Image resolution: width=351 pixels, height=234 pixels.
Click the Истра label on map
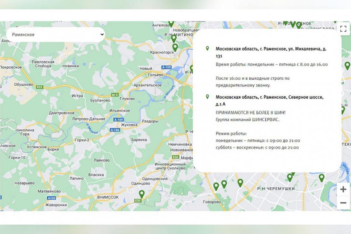pyautogui.click(x=77, y=96)
